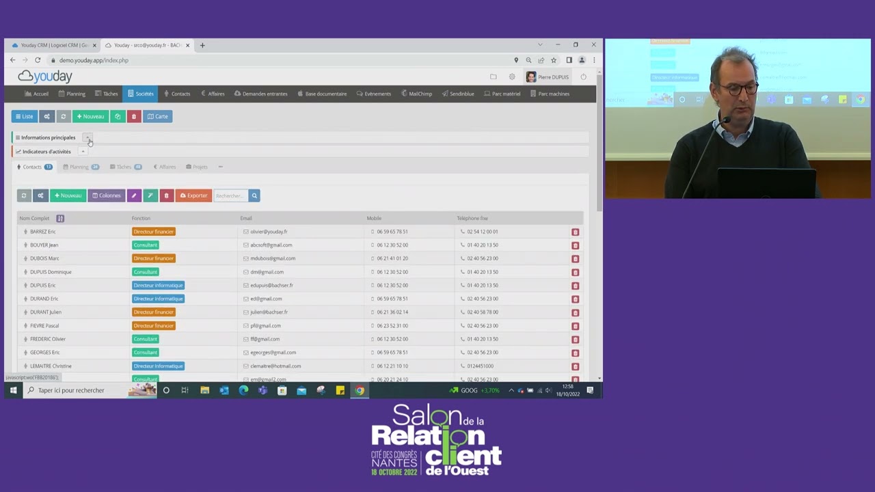The width and height of the screenshot is (875, 492).
Task: Switch to the Tâches sub-tab
Action: coord(126,167)
